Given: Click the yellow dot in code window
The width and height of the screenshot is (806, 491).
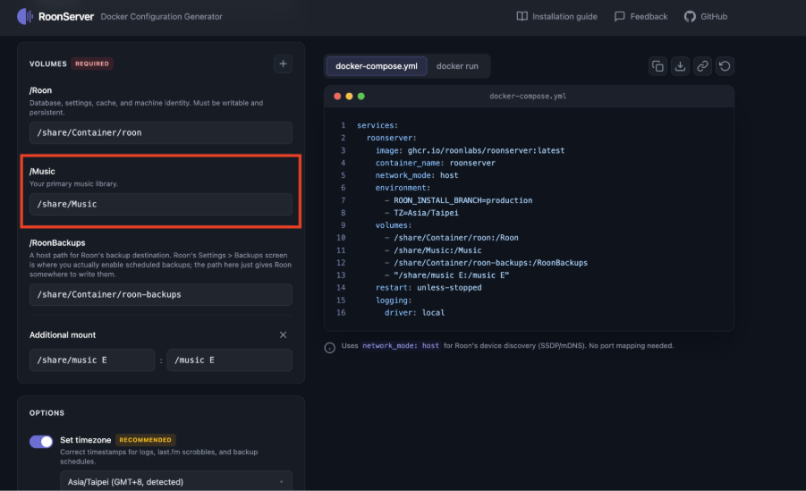Looking at the screenshot, I should click(x=349, y=97).
